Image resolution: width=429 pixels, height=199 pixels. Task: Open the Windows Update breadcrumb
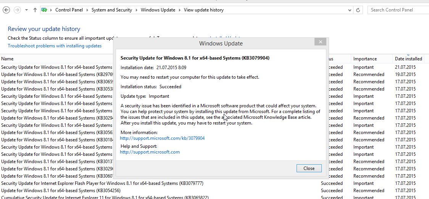158,10
